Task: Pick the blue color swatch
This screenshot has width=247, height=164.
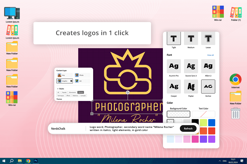Action: tap(211, 123)
